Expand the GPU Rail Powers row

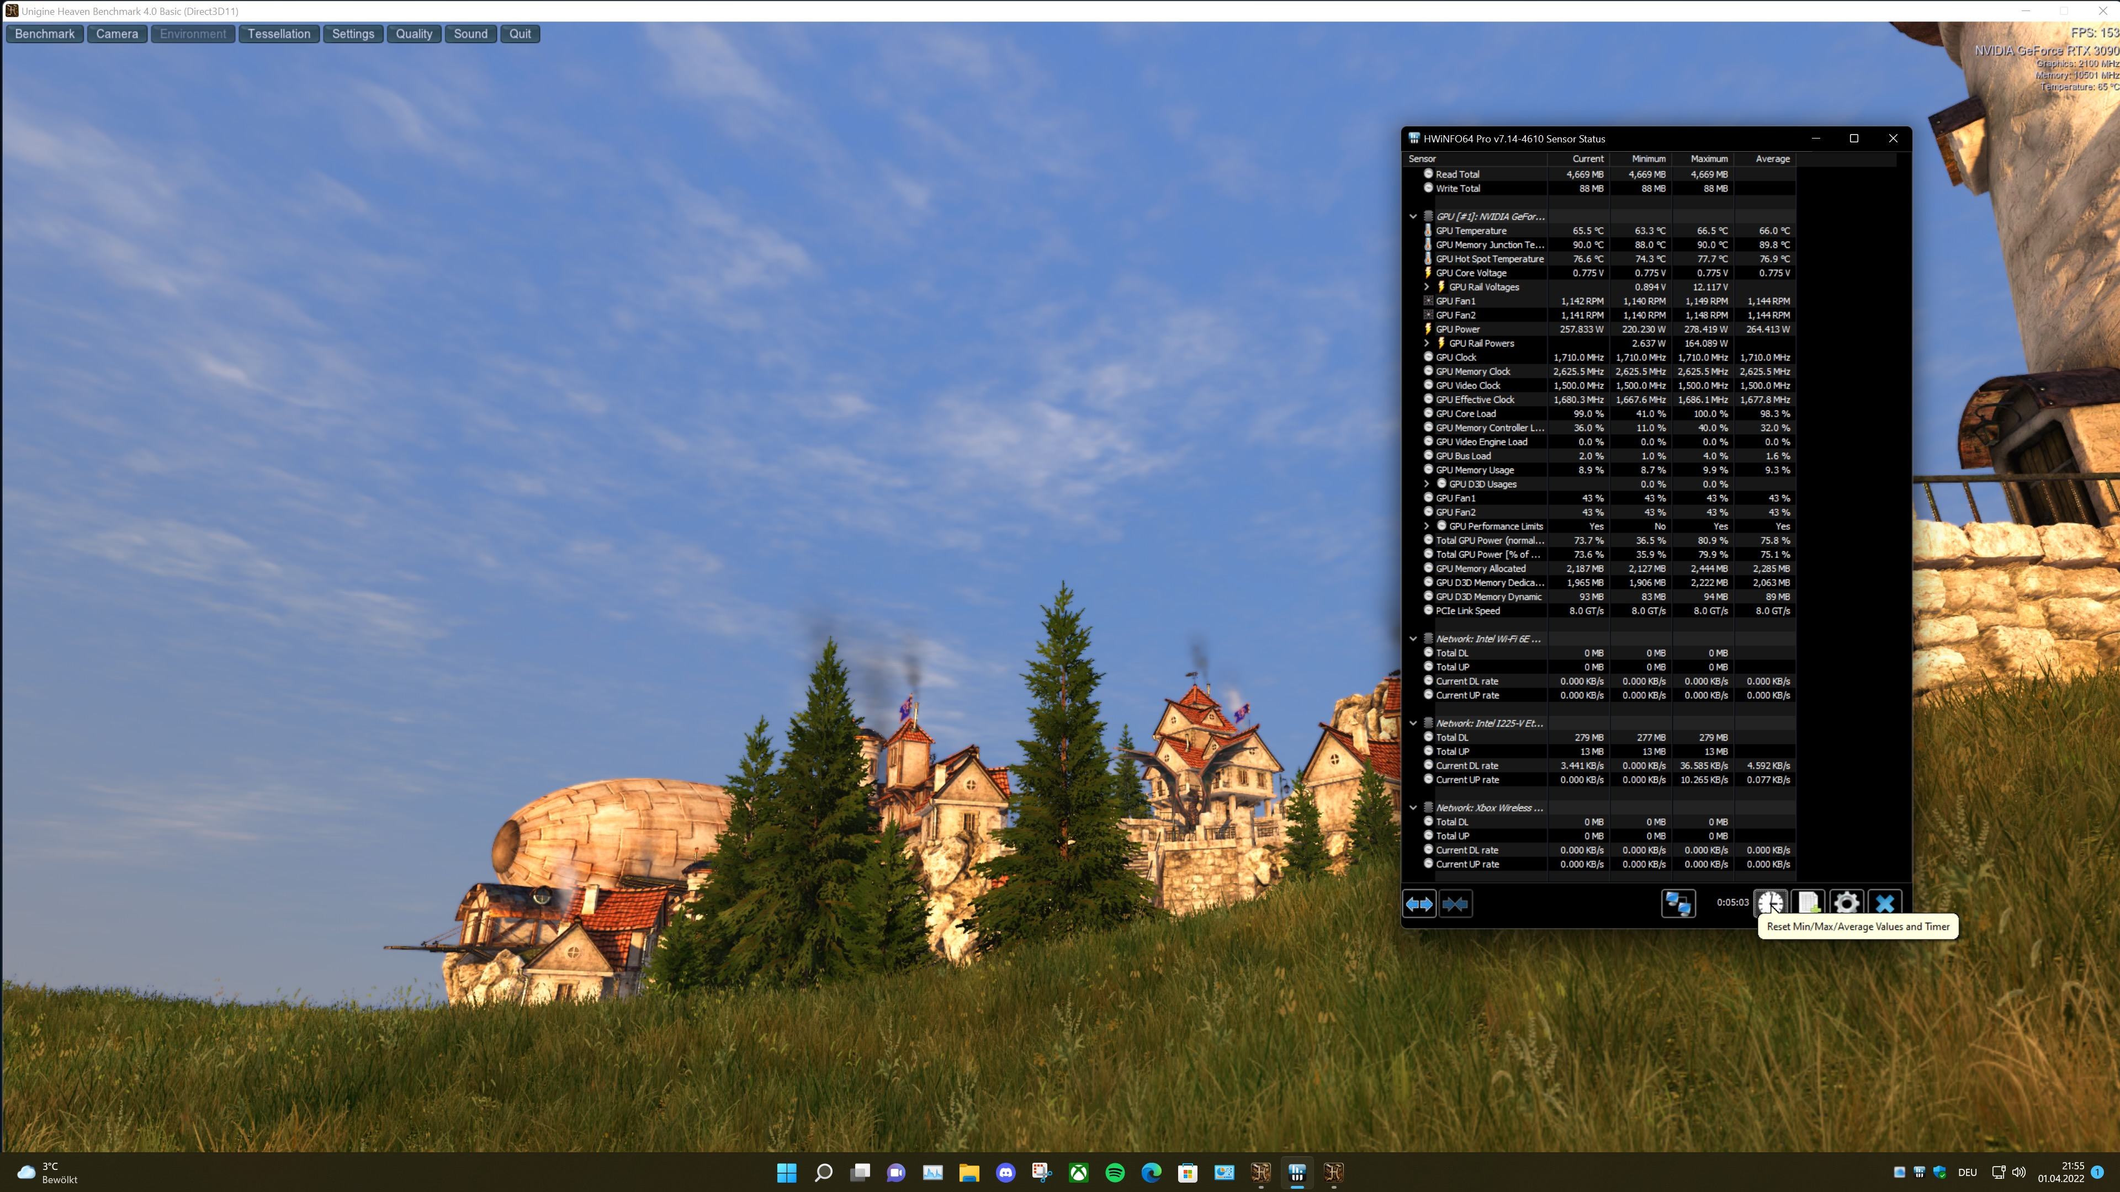[1426, 343]
